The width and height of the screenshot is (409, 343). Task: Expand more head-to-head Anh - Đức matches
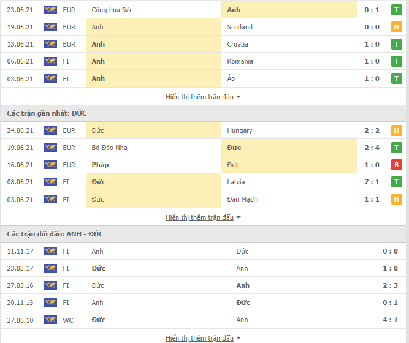203,338
